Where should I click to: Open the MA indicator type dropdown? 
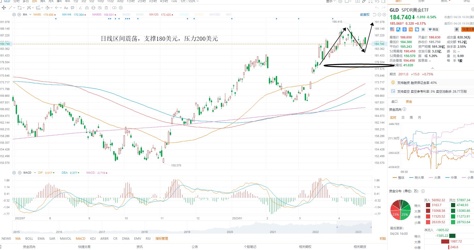pyautogui.click(x=30, y=15)
